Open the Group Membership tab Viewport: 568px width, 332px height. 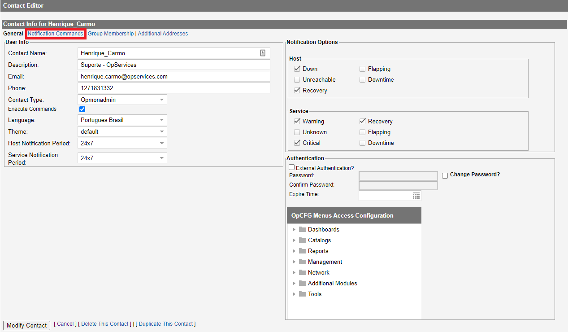click(x=111, y=34)
